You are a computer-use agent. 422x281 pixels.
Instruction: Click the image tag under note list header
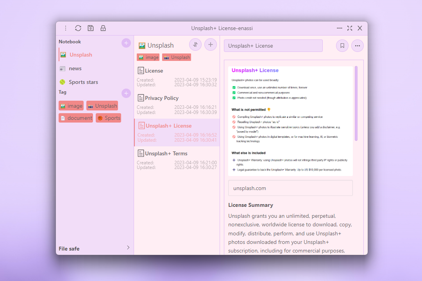pyautogui.click(x=148, y=57)
